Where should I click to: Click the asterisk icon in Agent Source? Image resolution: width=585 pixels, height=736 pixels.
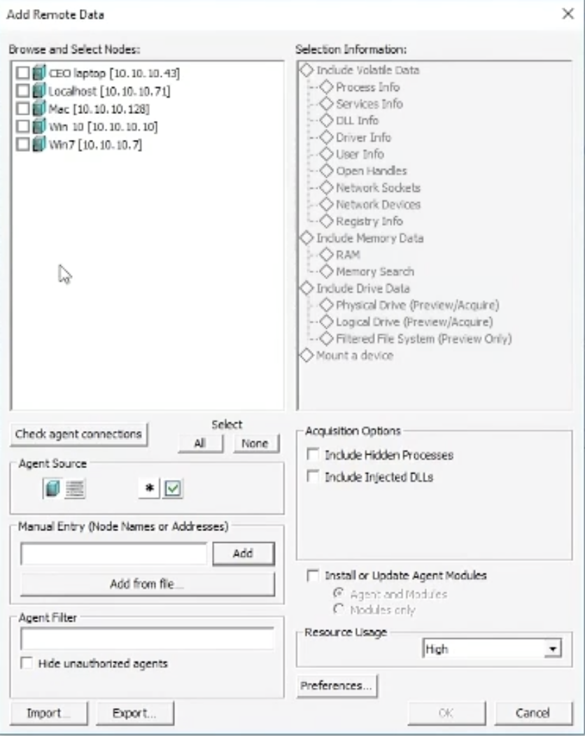[148, 490]
